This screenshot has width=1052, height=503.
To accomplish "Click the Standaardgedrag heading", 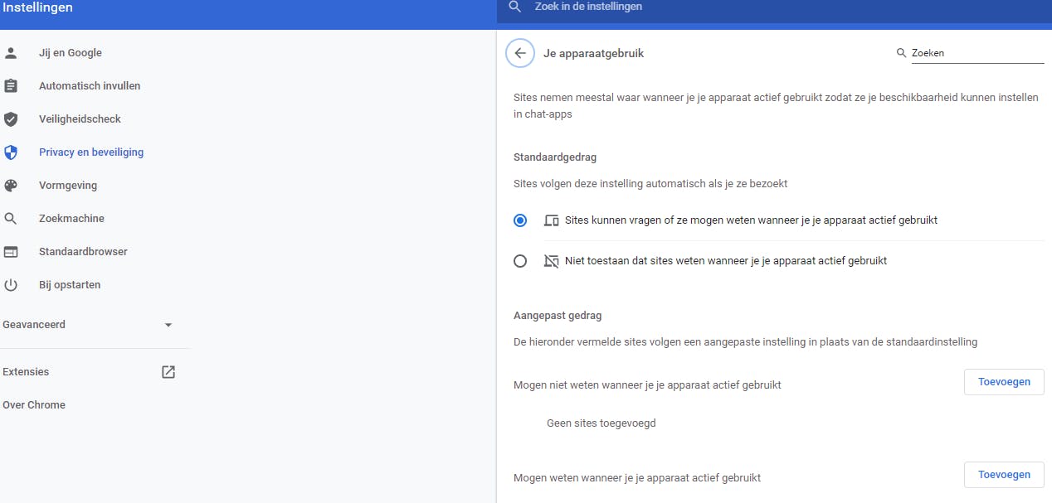I will pos(555,157).
